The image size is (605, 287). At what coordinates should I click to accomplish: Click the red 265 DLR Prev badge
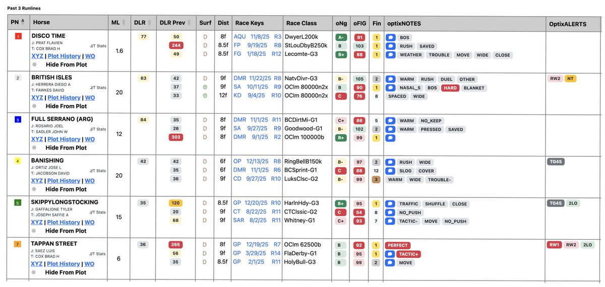[176, 245]
